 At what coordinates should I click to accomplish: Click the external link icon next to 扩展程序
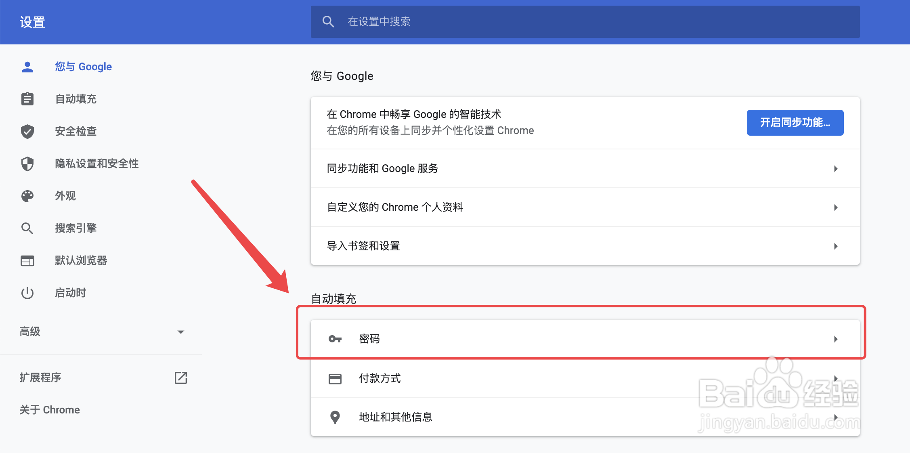pyautogui.click(x=181, y=377)
